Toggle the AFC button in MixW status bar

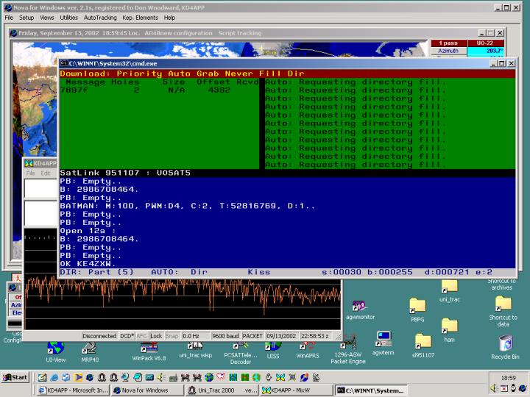pos(141,336)
